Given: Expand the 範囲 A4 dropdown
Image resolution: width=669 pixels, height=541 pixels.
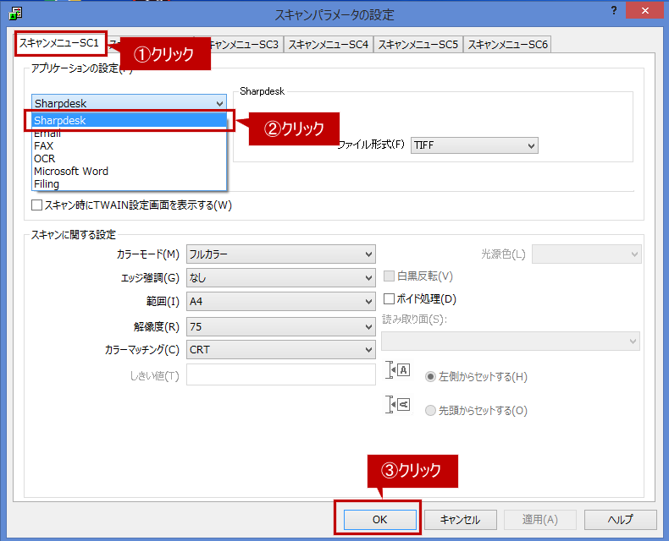Looking at the screenshot, I should pos(280,302).
